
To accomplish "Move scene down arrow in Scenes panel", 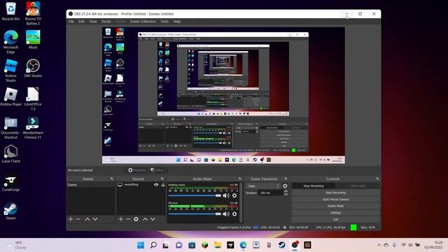I will pos(95,219).
